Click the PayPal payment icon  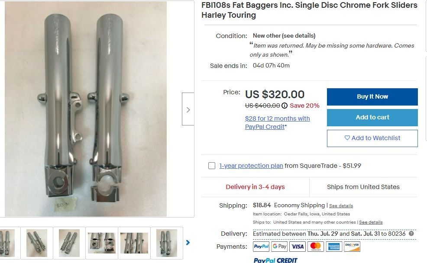click(x=261, y=247)
